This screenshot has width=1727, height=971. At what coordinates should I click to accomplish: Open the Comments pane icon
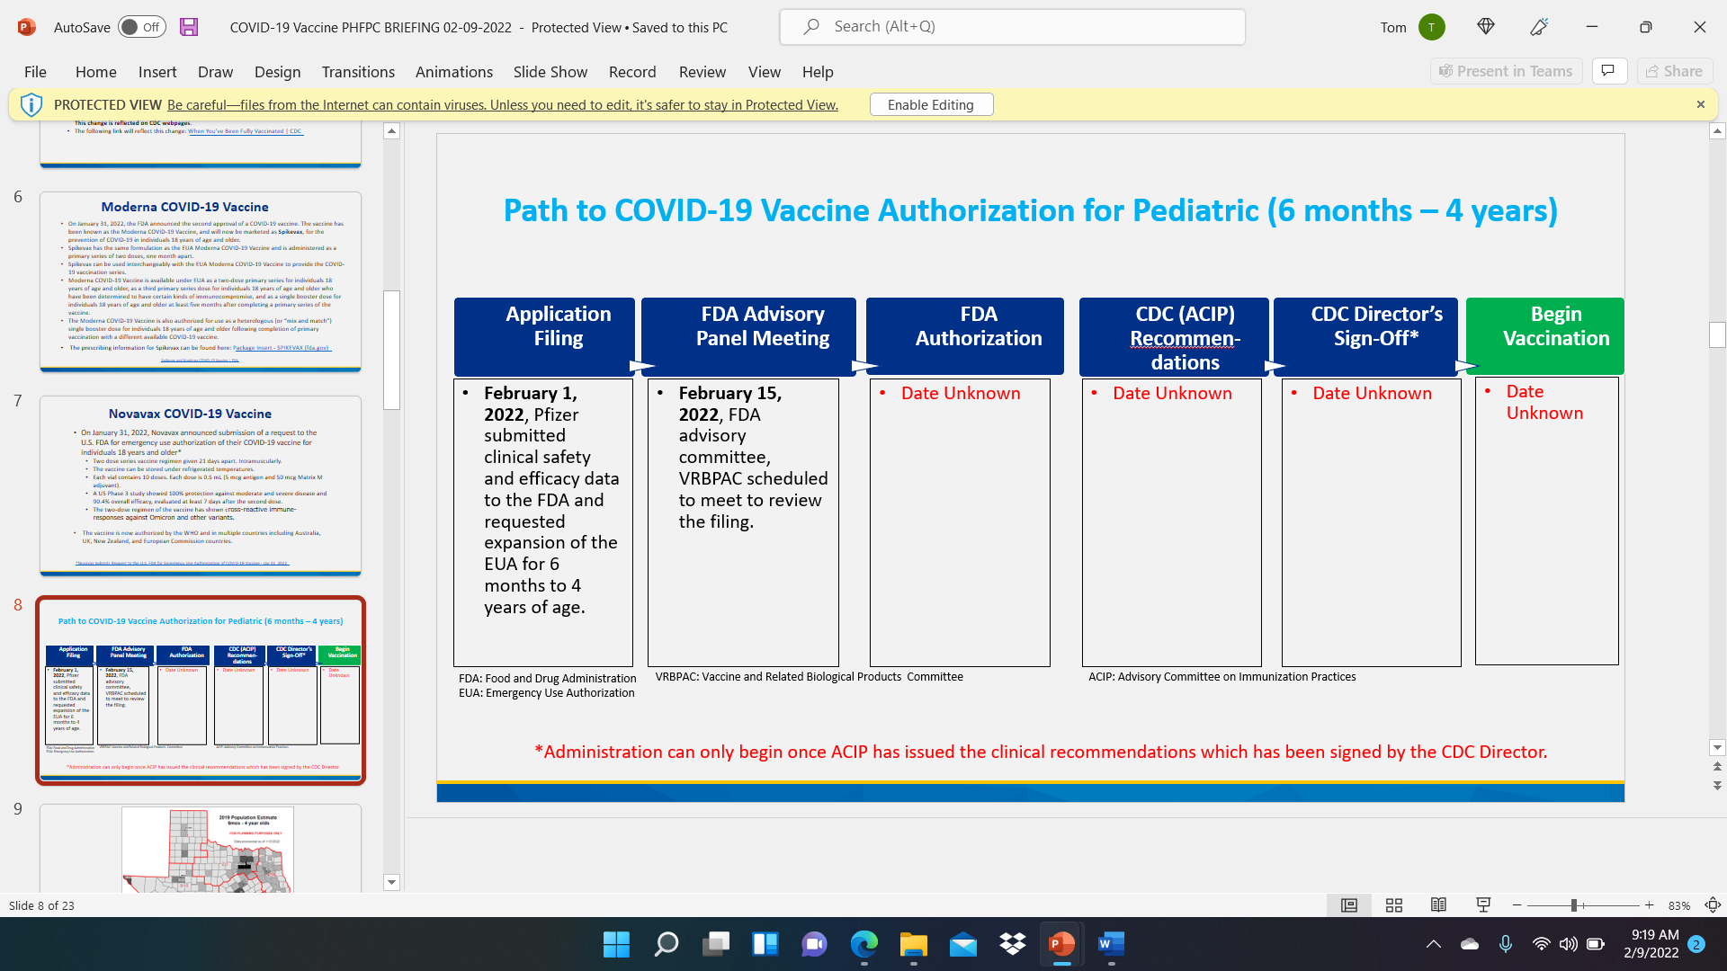point(1609,71)
